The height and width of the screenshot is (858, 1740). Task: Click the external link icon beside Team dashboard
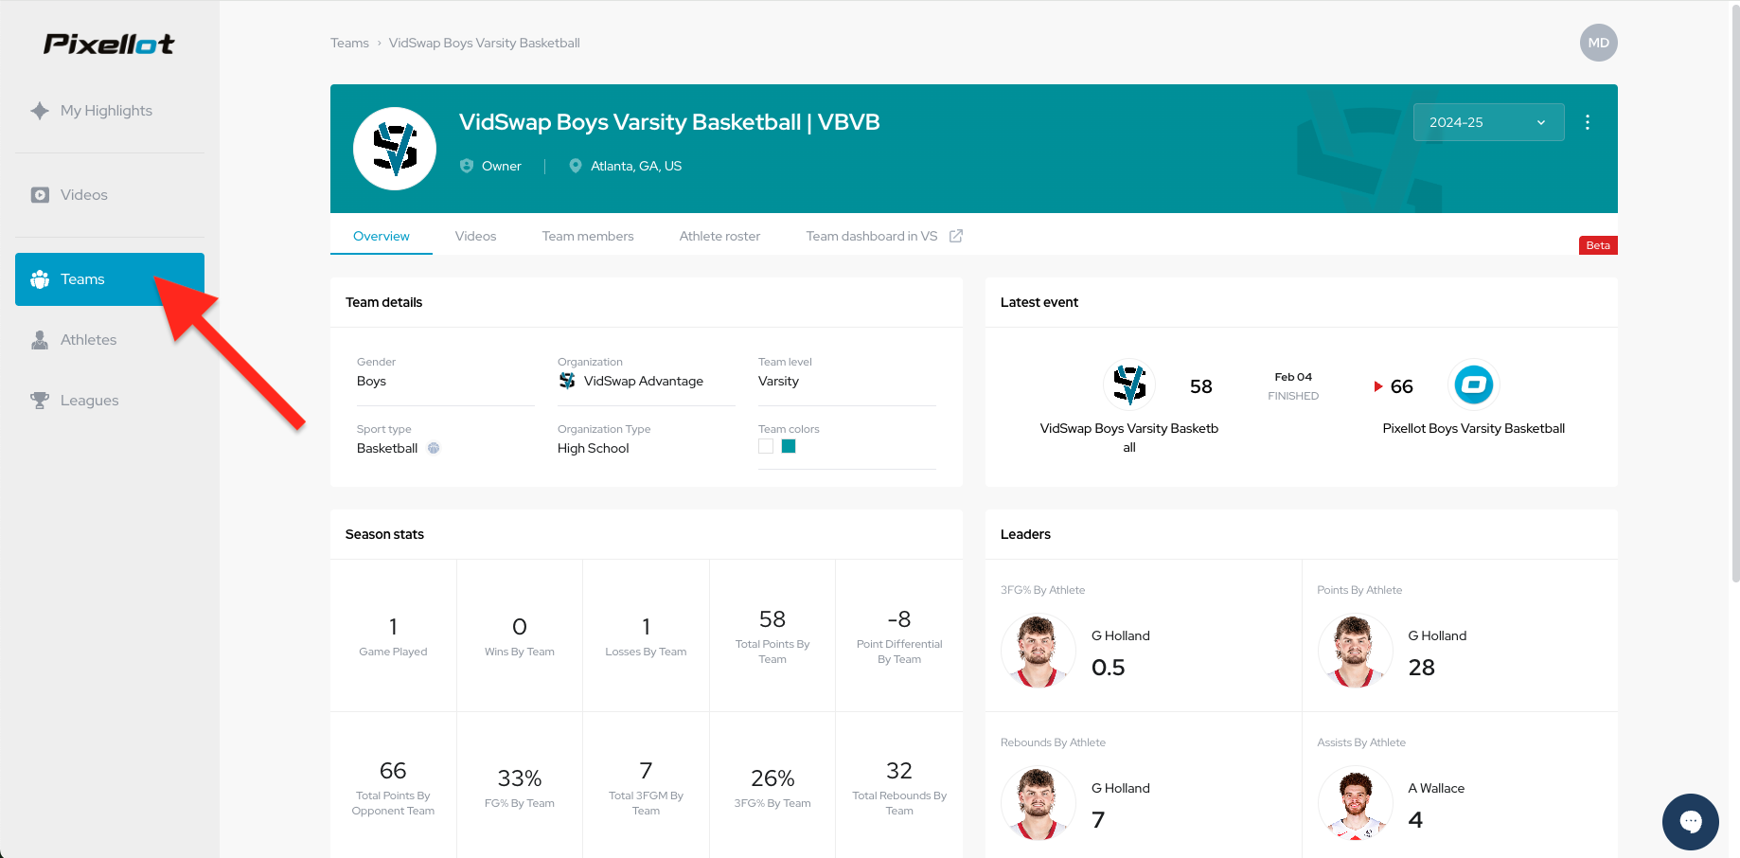[956, 236]
